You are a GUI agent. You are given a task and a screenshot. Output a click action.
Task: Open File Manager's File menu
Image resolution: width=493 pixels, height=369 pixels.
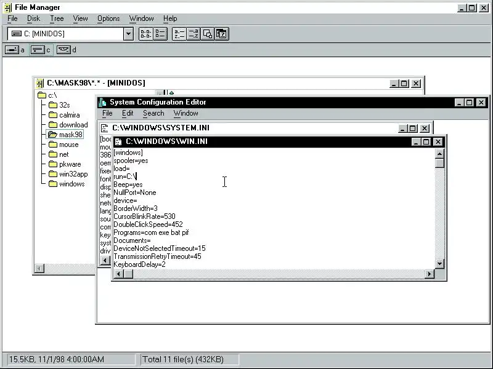tap(12, 18)
